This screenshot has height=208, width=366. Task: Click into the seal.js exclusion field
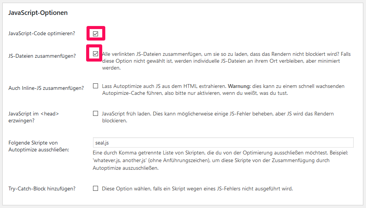tap(223, 143)
